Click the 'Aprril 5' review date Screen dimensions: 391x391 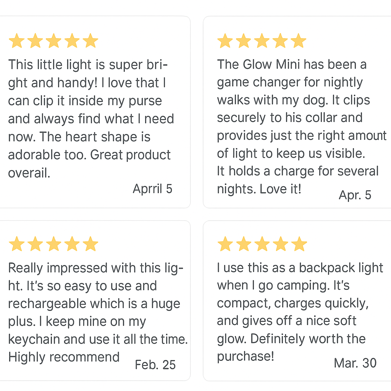[x=152, y=189]
